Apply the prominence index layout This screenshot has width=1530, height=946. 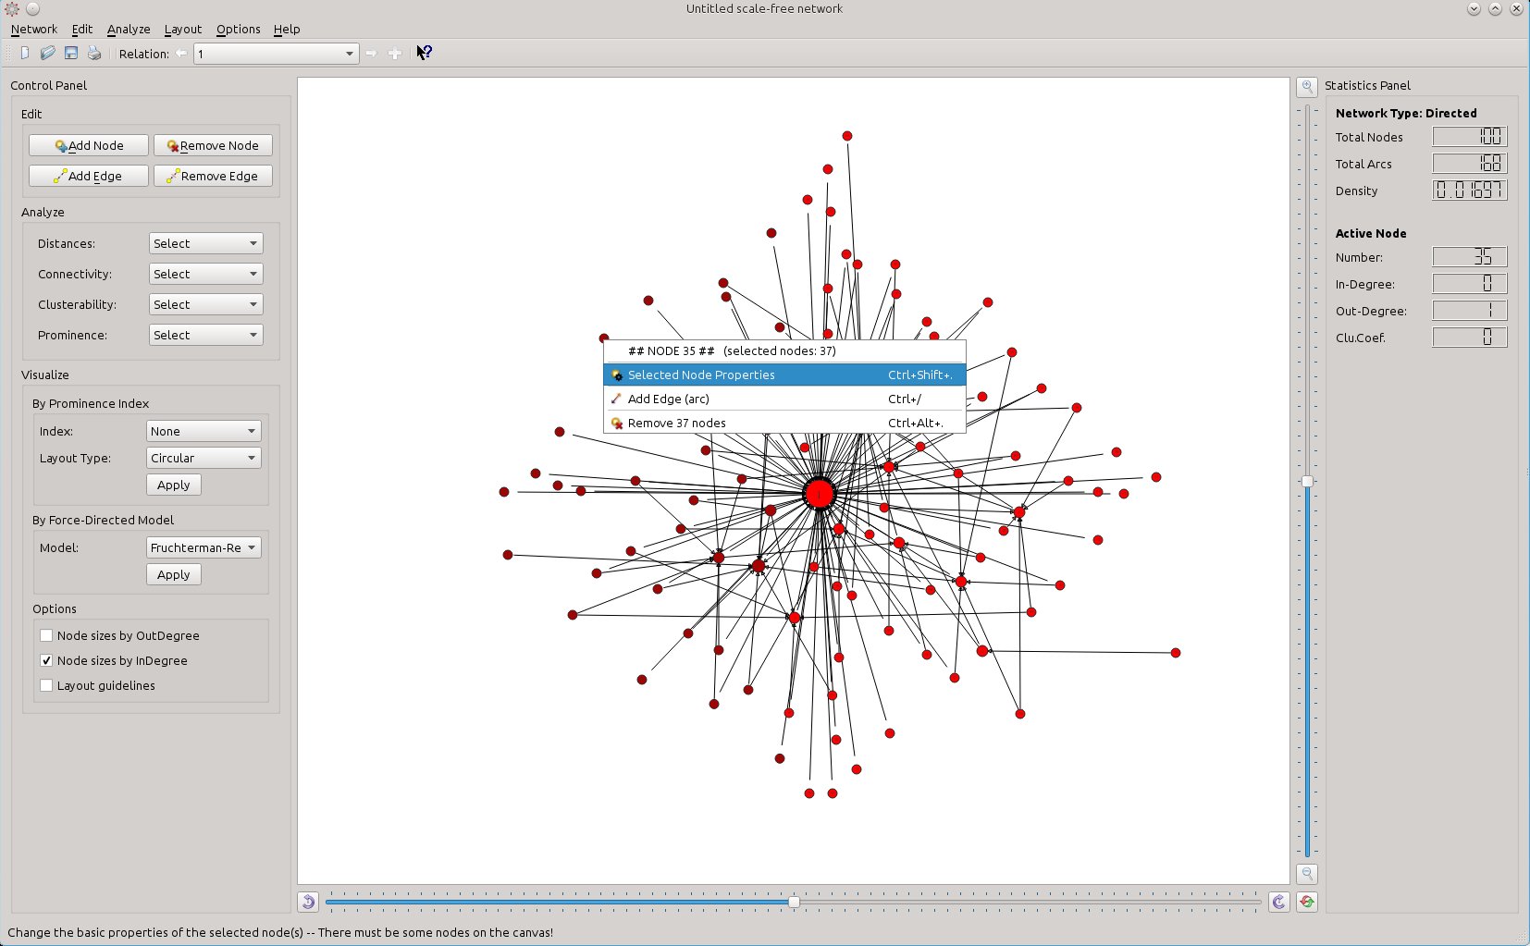tap(174, 485)
